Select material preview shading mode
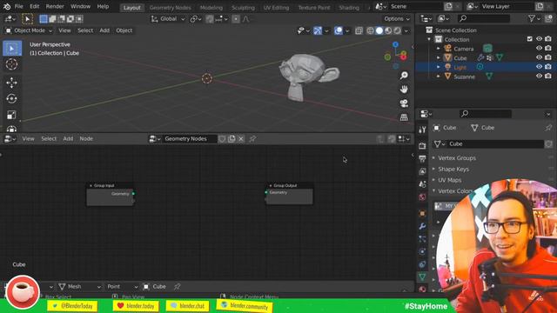This screenshot has height=313, width=557. click(388, 30)
